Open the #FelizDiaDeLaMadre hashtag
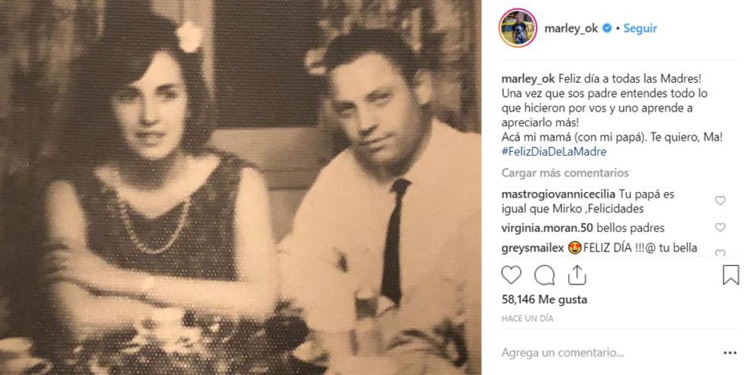 pyautogui.click(x=553, y=152)
